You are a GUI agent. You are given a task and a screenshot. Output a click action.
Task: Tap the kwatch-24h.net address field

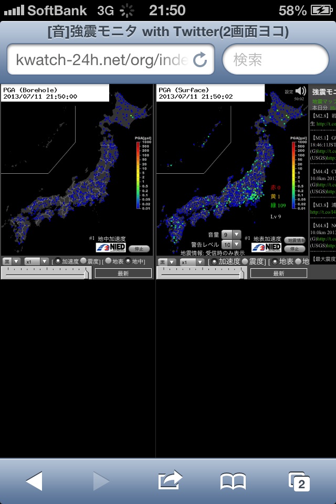(x=111, y=59)
